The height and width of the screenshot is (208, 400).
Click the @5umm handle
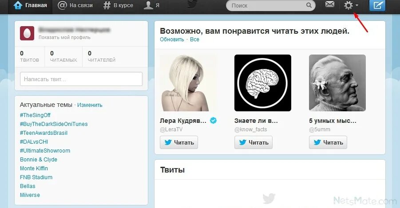click(320, 130)
